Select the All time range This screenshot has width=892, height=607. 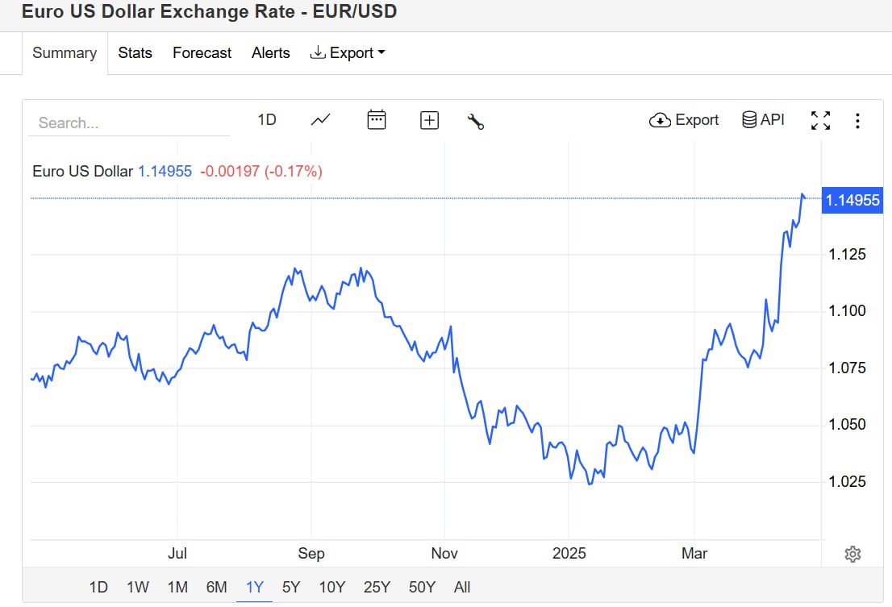tap(462, 587)
